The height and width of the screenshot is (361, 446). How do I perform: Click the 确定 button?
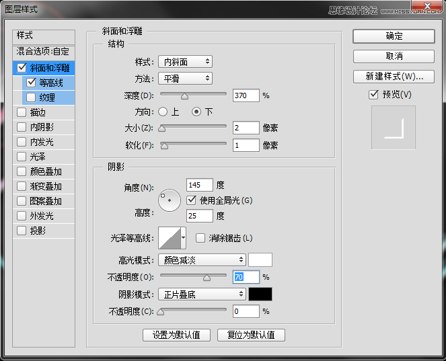[x=394, y=36]
